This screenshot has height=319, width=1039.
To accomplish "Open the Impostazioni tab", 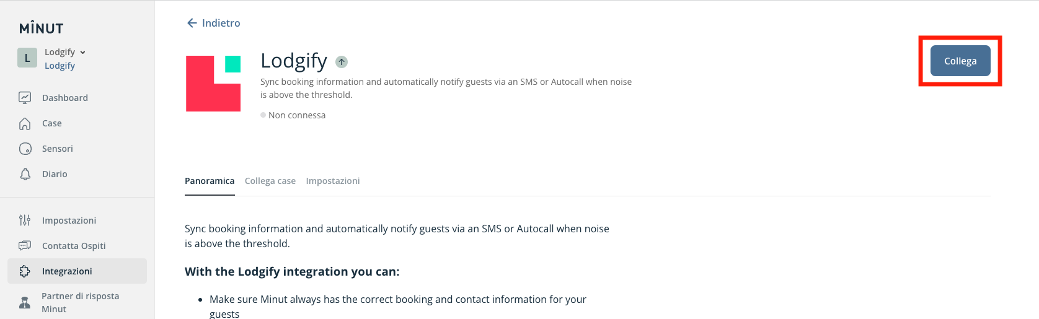I will tap(332, 181).
